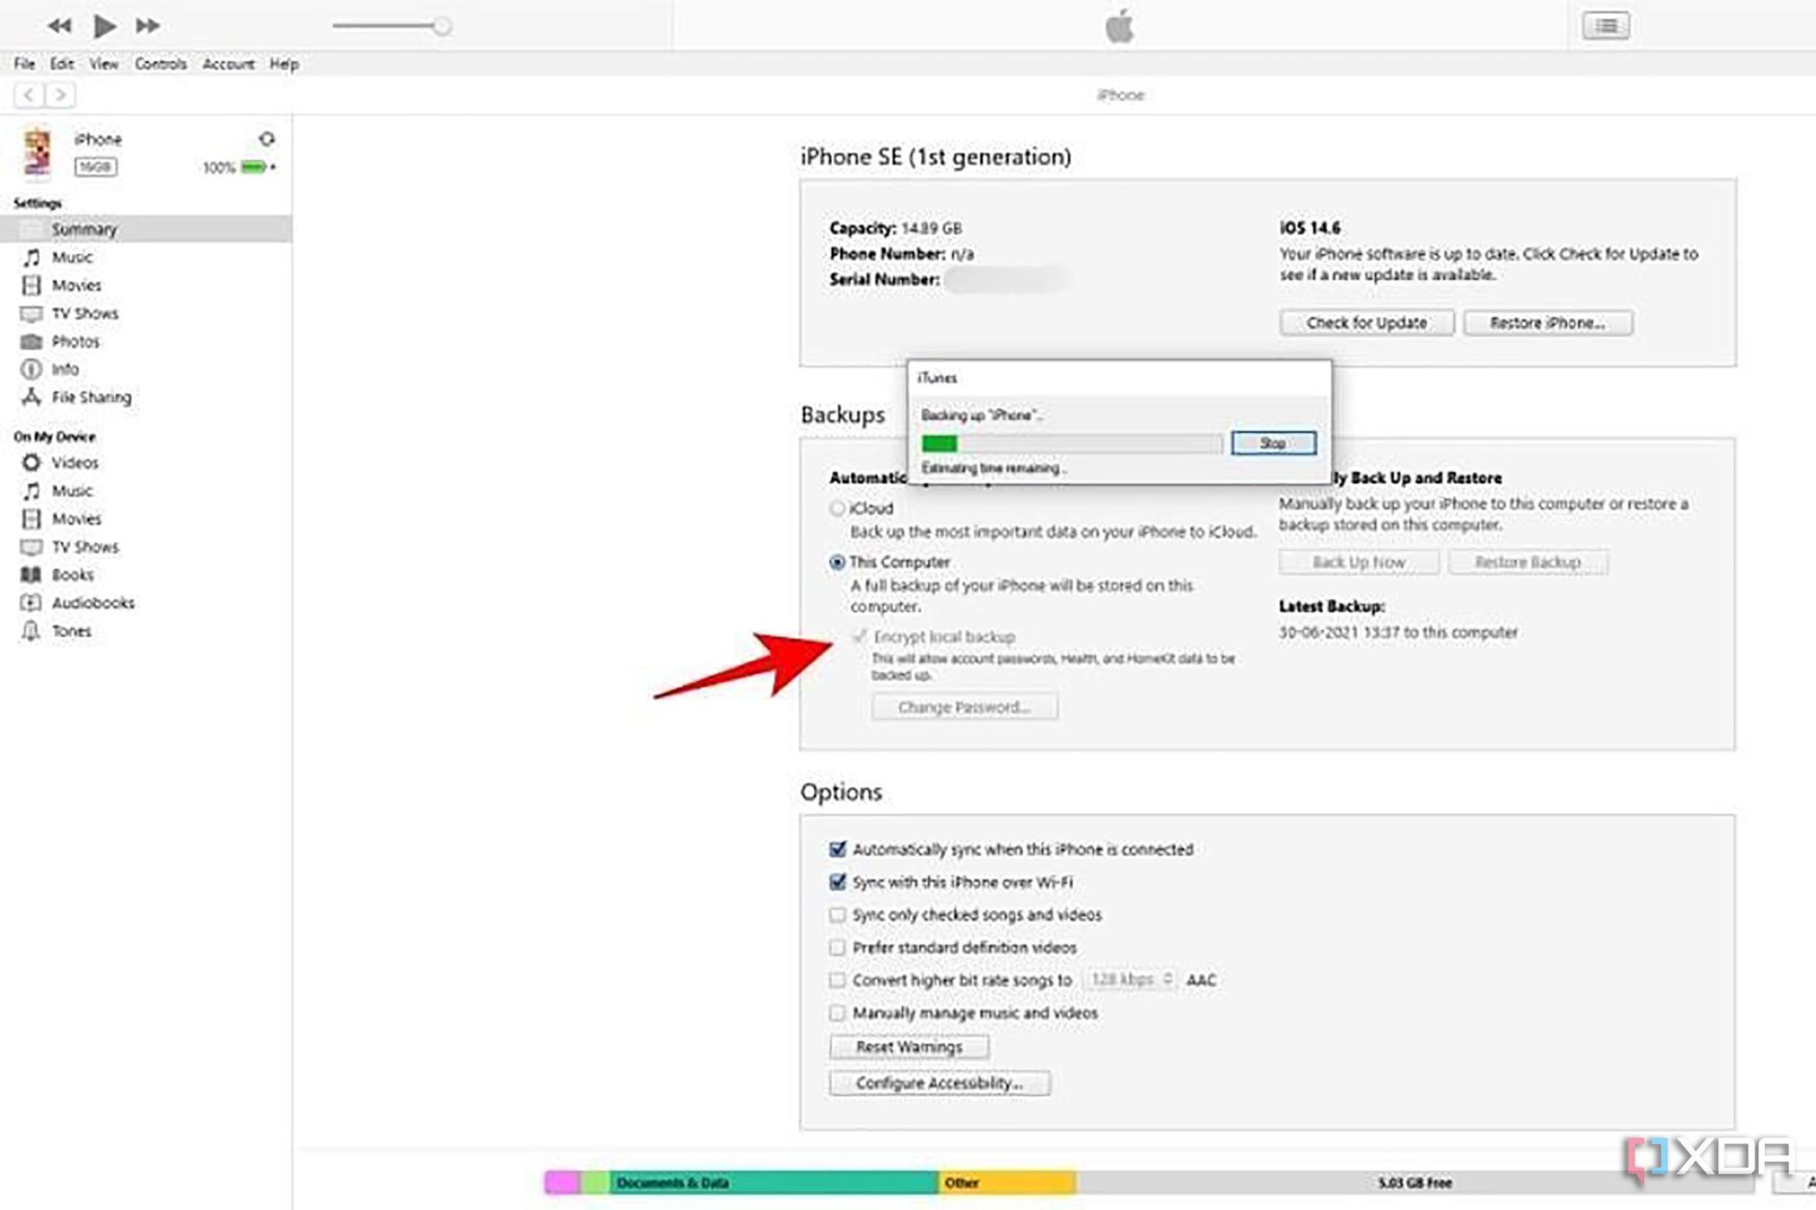The width and height of the screenshot is (1816, 1210).
Task: Go back with the left navigation arrow
Action: click(29, 95)
